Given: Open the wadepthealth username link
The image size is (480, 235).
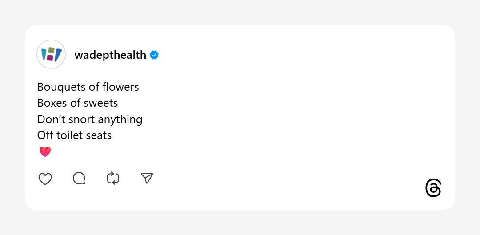Looking at the screenshot, I should tap(110, 55).
